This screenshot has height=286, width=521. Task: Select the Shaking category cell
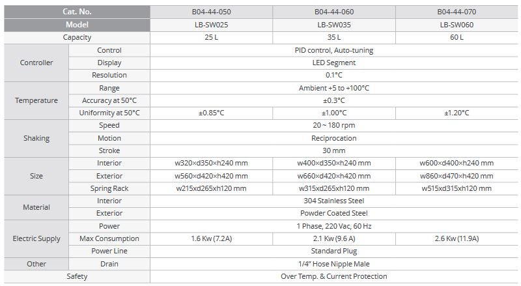tap(36, 138)
